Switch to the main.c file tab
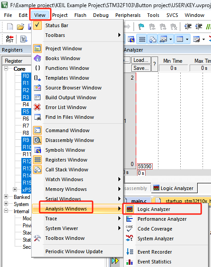This screenshot has width=211, height=267. [138, 201]
